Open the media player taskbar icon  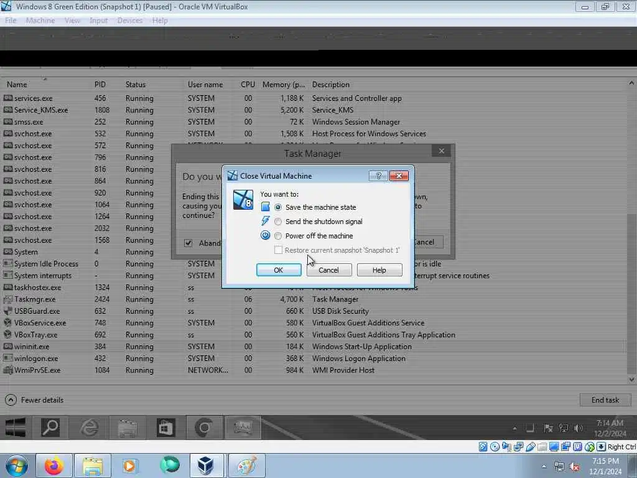[x=130, y=466]
